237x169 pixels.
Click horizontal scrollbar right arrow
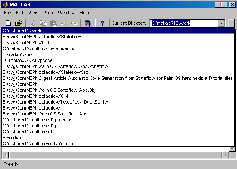[226, 155]
